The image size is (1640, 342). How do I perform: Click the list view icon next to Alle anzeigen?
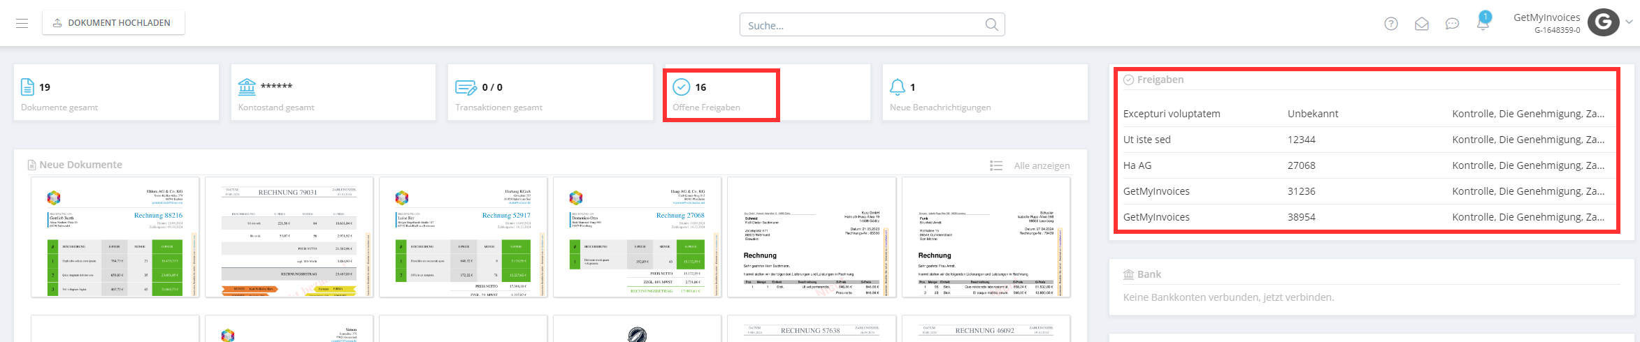click(996, 165)
